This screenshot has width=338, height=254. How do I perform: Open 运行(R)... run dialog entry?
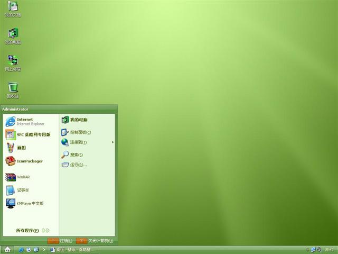[x=87, y=165]
